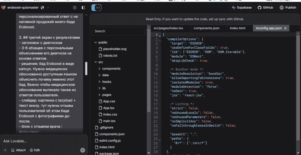The height and width of the screenshot is (155, 301).
Task: Click the Attach button
Action: click(18, 150)
